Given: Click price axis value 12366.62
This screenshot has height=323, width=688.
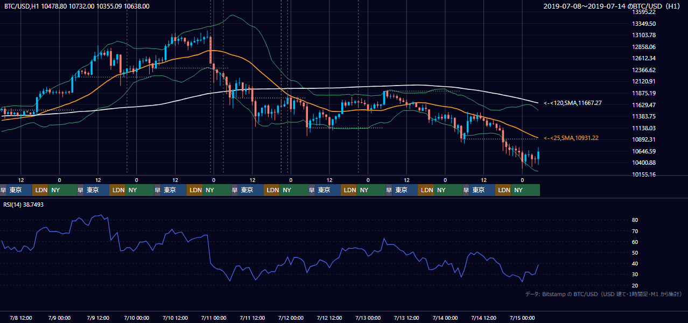Looking at the screenshot, I should [644, 70].
